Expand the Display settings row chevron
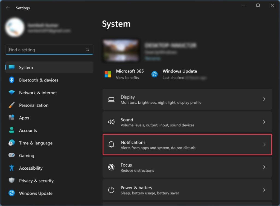The width and height of the screenshot is (280, 206). [x=264, y=99]
